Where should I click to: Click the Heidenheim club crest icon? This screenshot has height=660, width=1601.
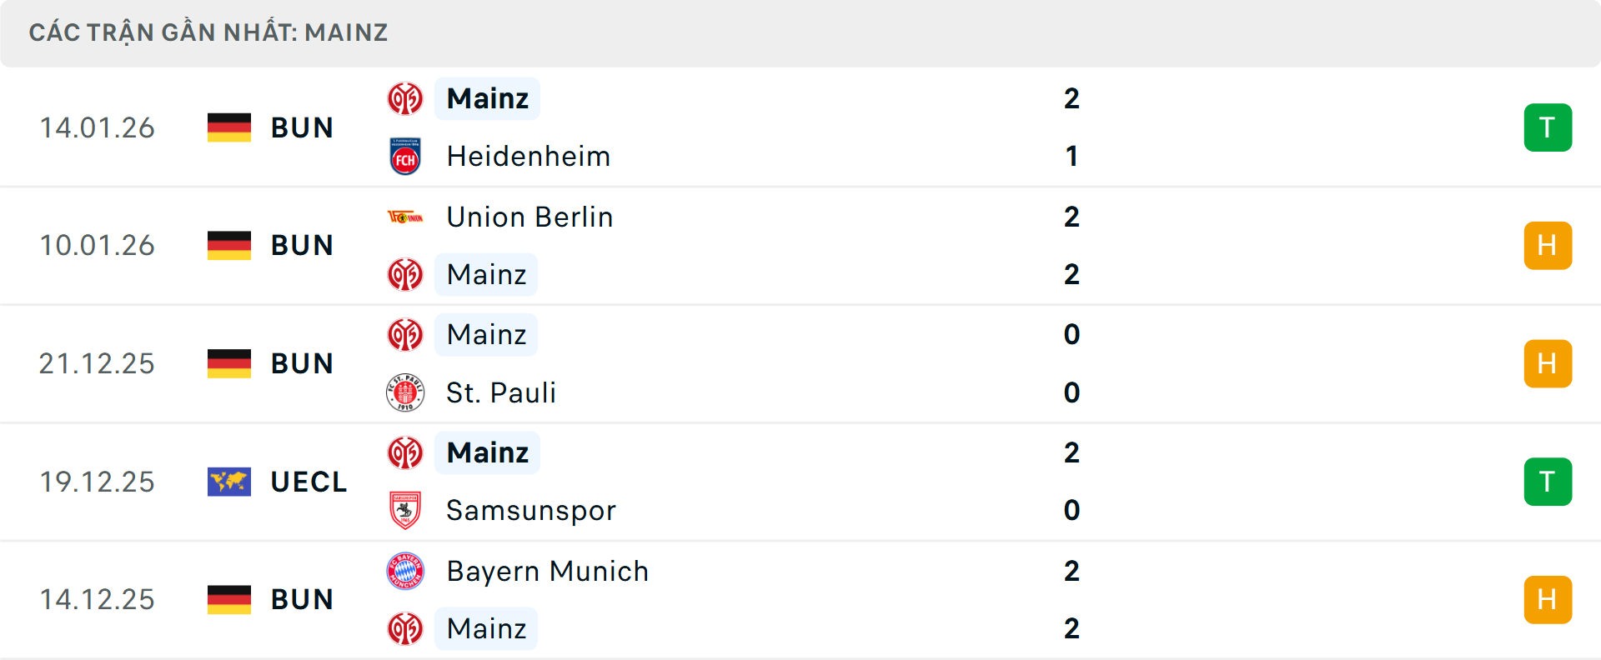pos(405,157)
